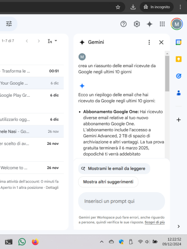Image resolution: width=187 pixels, height=249 pixels.
Task: Open input tools dropdown
Action: pos(52,41)
